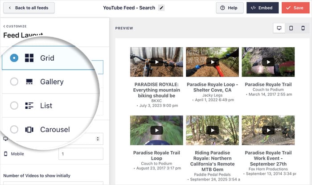Click the Carousel layout icon

[29, 130]
